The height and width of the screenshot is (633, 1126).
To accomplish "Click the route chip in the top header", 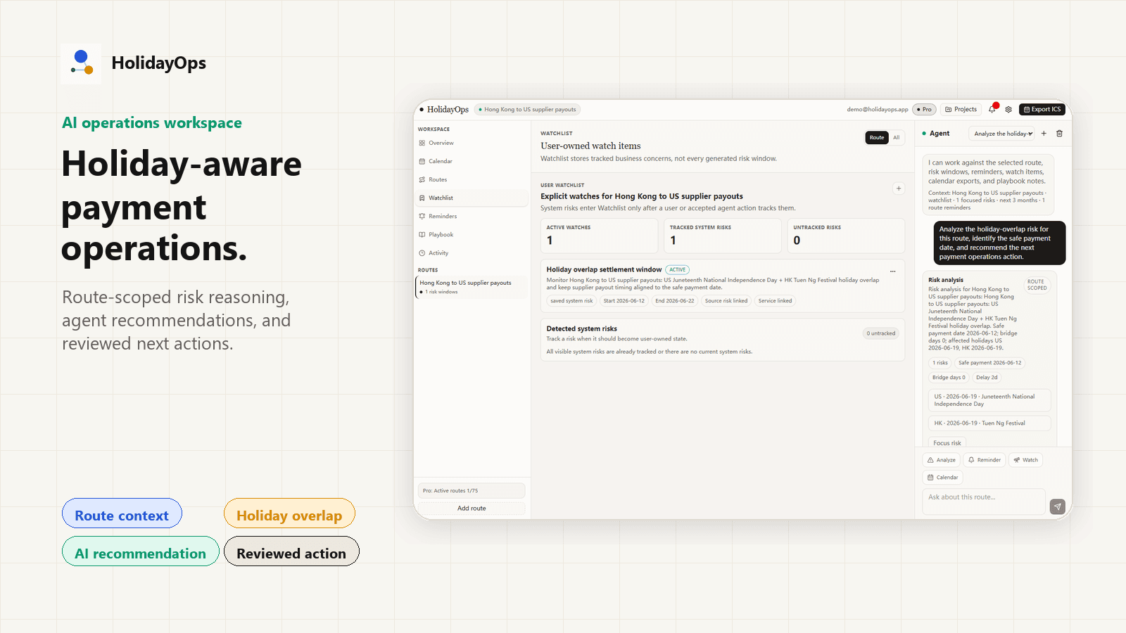I will pos(527,110).
